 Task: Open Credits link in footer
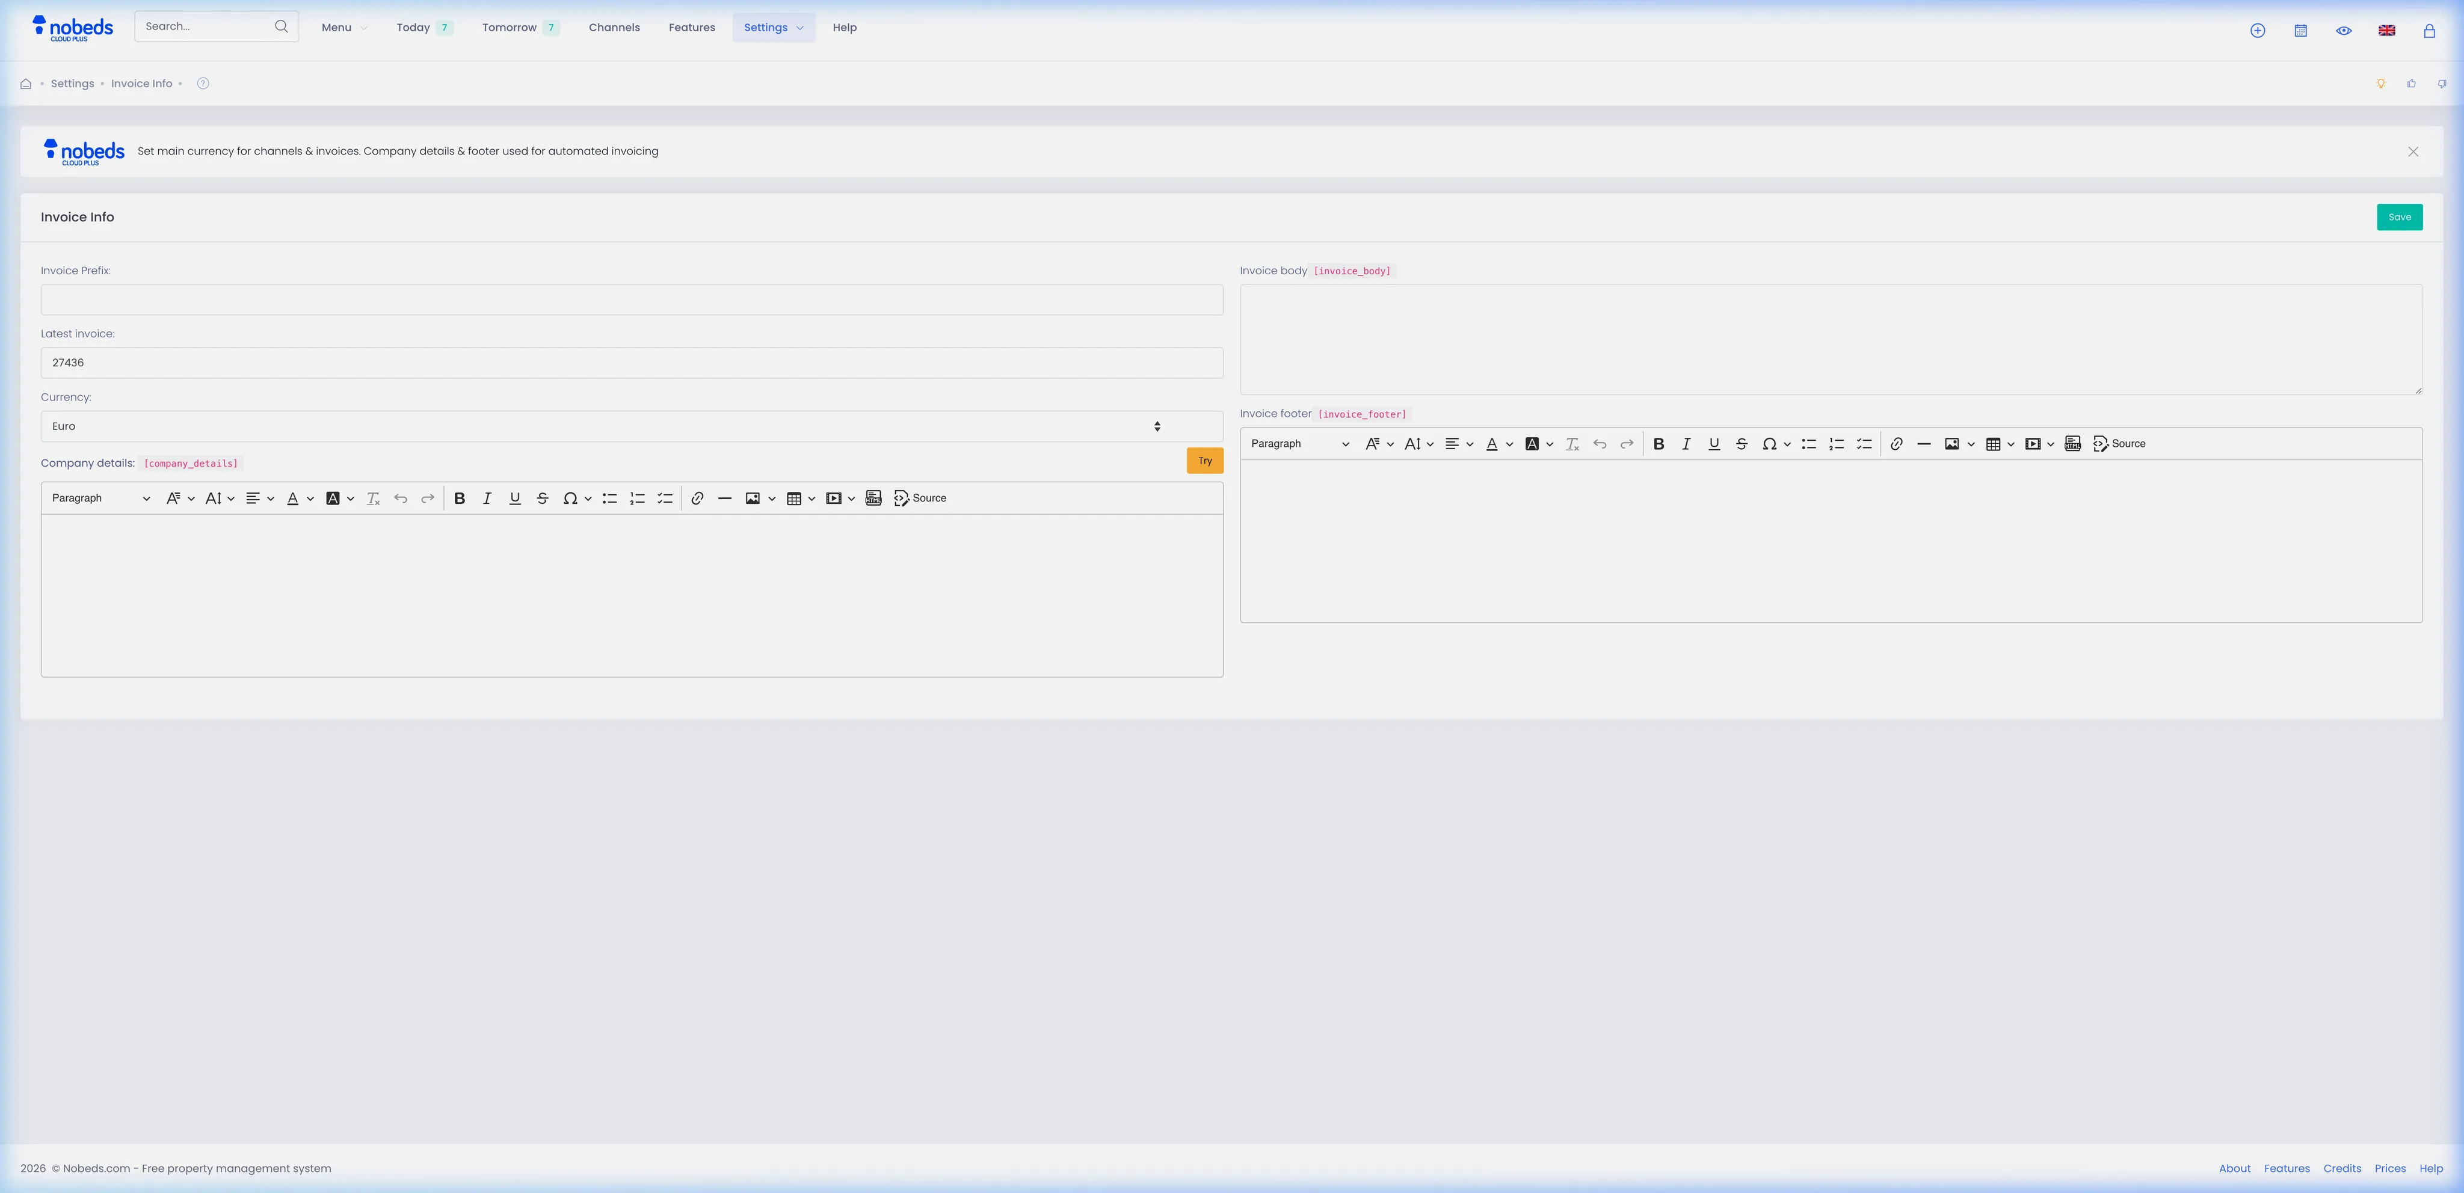tap(2341, 1168)
